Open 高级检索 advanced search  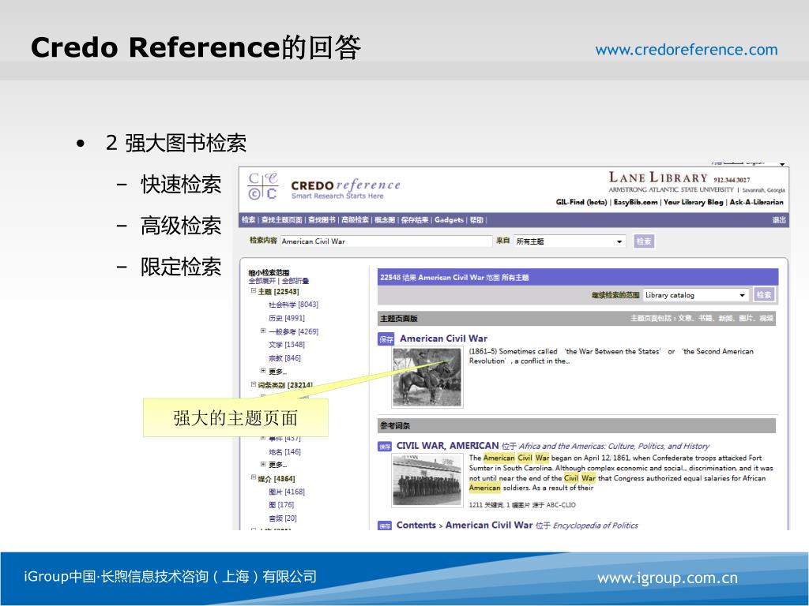pos(355,220)
